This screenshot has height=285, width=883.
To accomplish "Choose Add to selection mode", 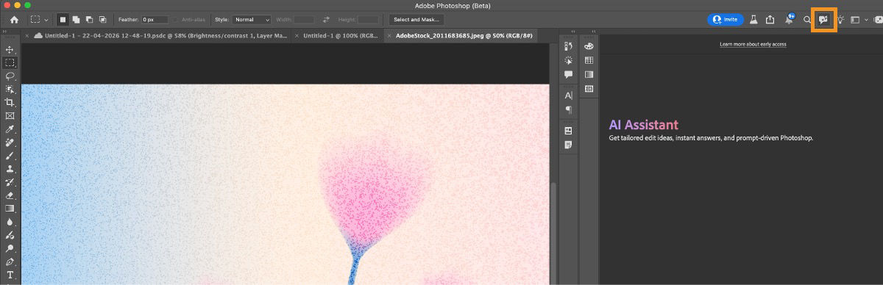I will (x=77, y=20).
